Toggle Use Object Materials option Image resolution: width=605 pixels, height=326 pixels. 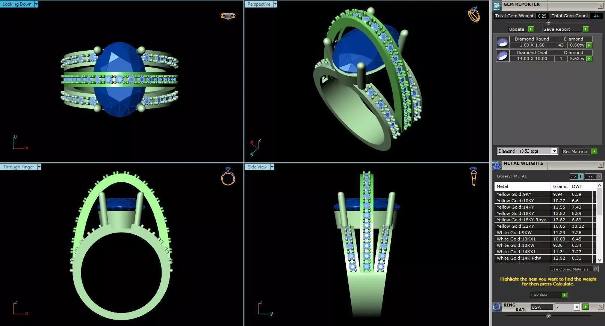(x=574, y=269)
